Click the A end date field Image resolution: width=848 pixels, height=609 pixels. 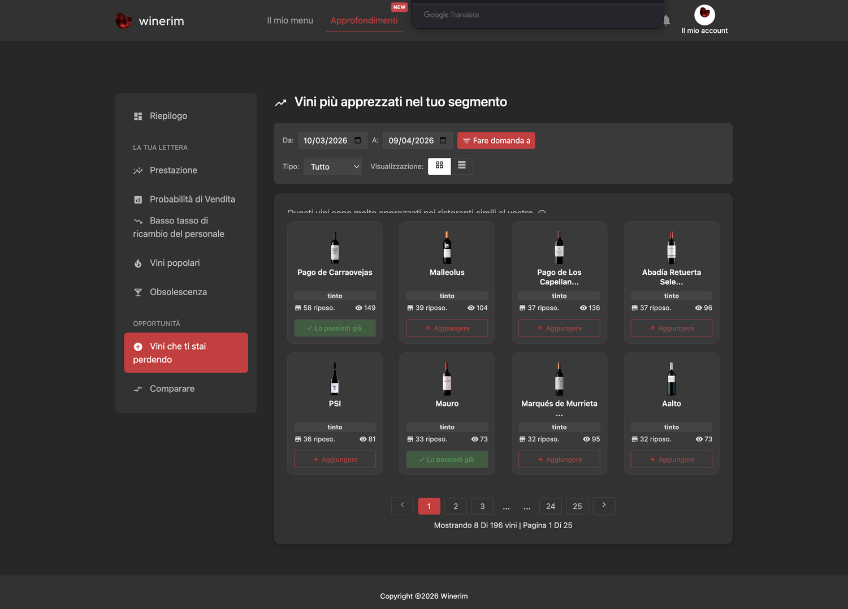(x=418, y=140)
